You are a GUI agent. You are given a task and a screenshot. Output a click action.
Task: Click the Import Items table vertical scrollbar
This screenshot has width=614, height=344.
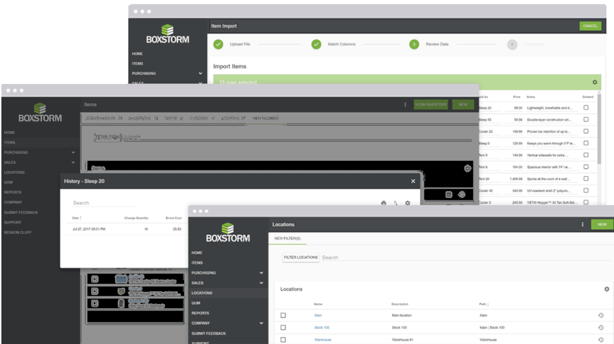[599, 129]
